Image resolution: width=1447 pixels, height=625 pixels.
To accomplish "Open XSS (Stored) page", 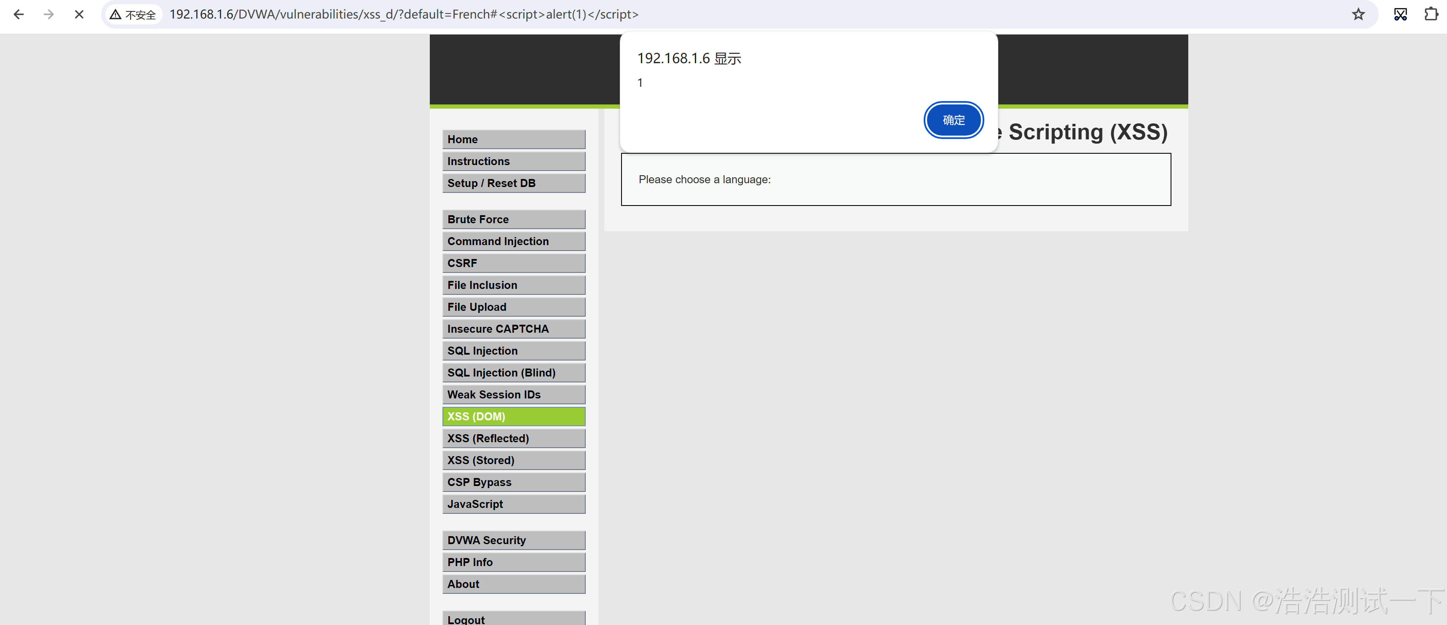I will tap(513, 460).
